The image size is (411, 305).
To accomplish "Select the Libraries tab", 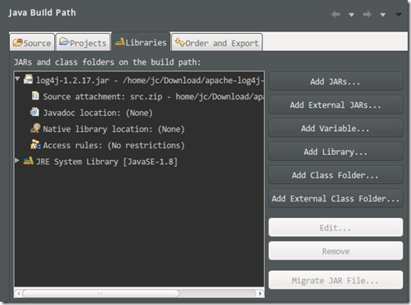I will [x=141, y=41].
